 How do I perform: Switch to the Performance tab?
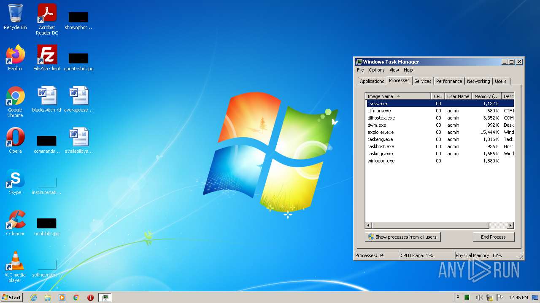(x=449, y=81)
